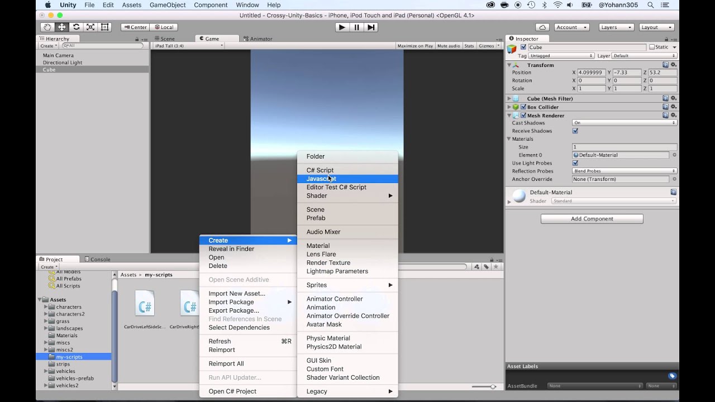Screen dimensions: 715x402
Task: Choose Reveal in Finder from context menu
Action: click(x=248, y=249)
